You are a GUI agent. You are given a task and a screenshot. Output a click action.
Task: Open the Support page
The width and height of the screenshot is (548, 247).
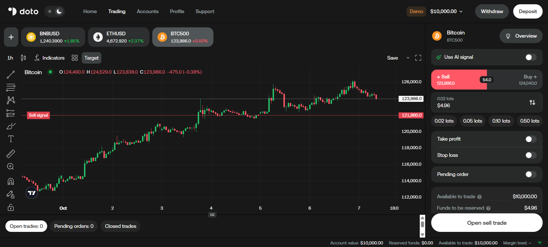(205, 11)
